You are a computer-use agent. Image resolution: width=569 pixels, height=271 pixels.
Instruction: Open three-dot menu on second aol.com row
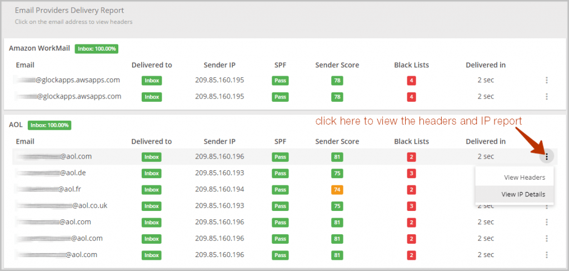tap(547, 222)
